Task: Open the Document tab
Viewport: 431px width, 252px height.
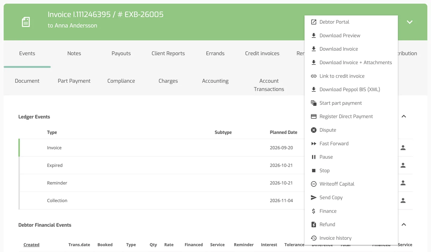Action: click(x=27, y=81)
